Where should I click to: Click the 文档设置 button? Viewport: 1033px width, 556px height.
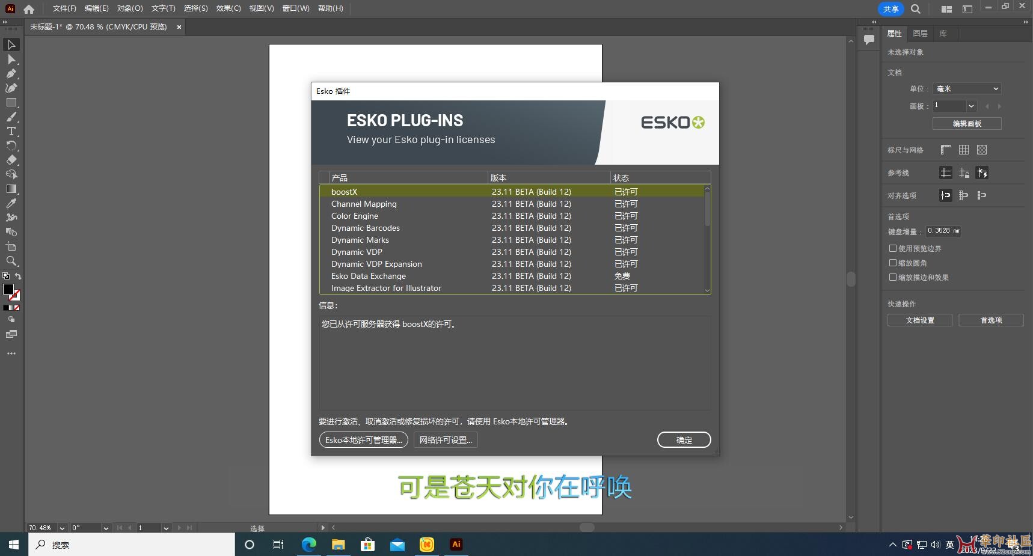(x=920, y=320)
